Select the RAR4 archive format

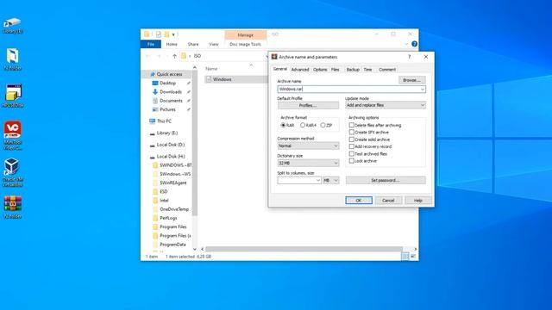click(303, 125)
